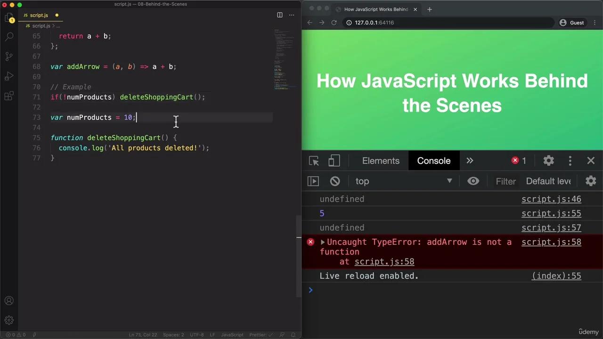Open Source Control in the sidebar
The height and width of the screenshot is (339, 603).
(9, 56)
